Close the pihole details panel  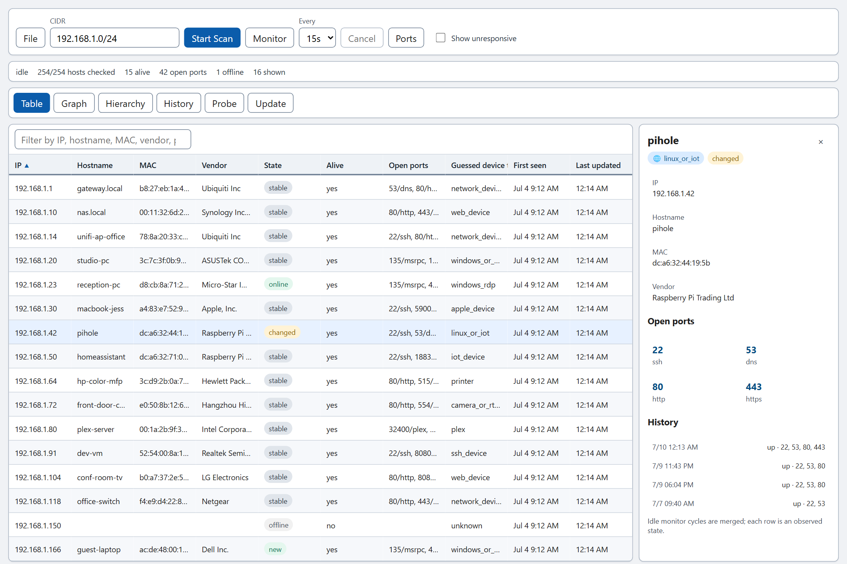click(821, 142)
